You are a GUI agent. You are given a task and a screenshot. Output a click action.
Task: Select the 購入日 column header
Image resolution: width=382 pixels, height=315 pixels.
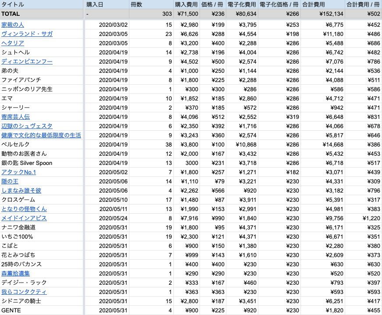[x=107, y=4]
